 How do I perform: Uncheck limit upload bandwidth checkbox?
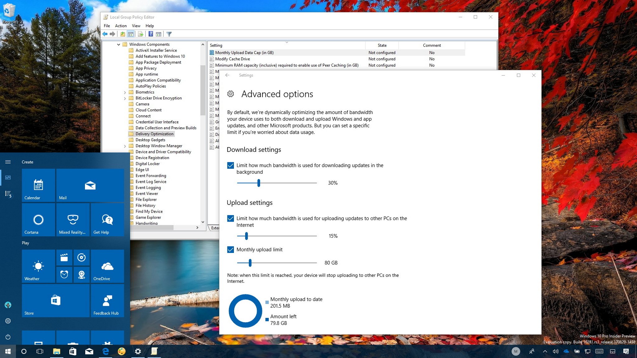[x=230, y=218]
